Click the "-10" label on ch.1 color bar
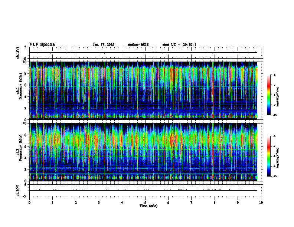The width and height of the screenshot is (294, 227). [274, 115]
